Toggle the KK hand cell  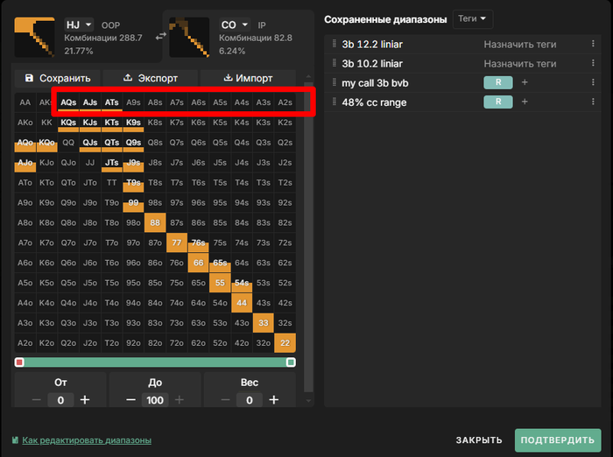(x=46, y=123)
